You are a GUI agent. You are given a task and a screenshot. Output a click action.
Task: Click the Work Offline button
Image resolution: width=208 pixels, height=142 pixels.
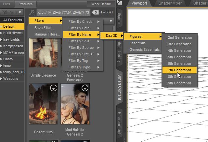pos(101,4)
